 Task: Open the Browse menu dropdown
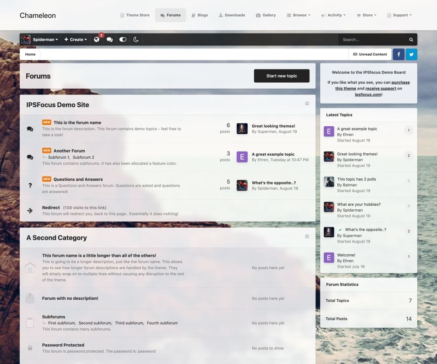(298, 15)
